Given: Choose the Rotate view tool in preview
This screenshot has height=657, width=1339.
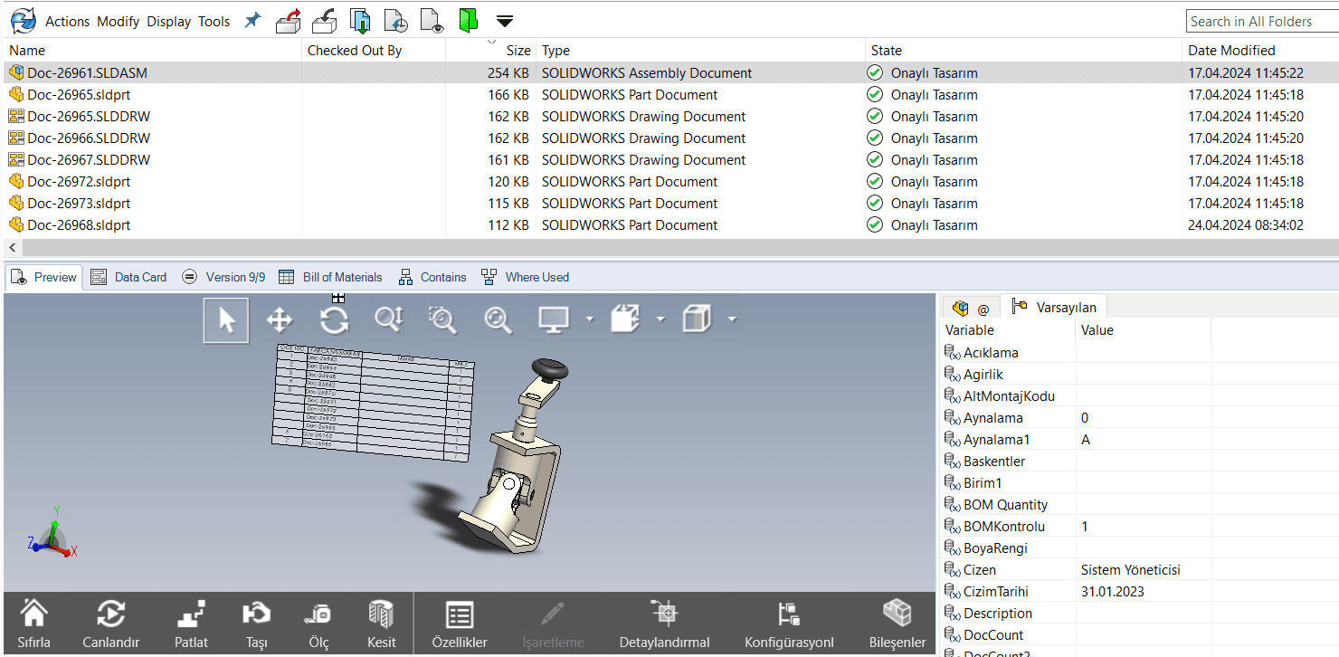Looking at the screenshot, I should pos(334,319).
